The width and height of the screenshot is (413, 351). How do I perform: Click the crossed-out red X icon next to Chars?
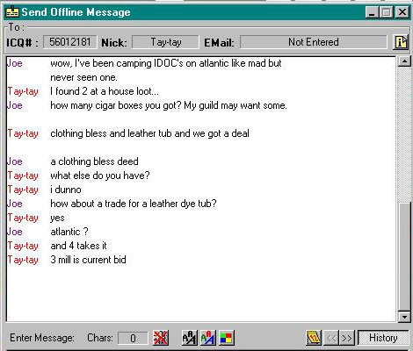161,338
